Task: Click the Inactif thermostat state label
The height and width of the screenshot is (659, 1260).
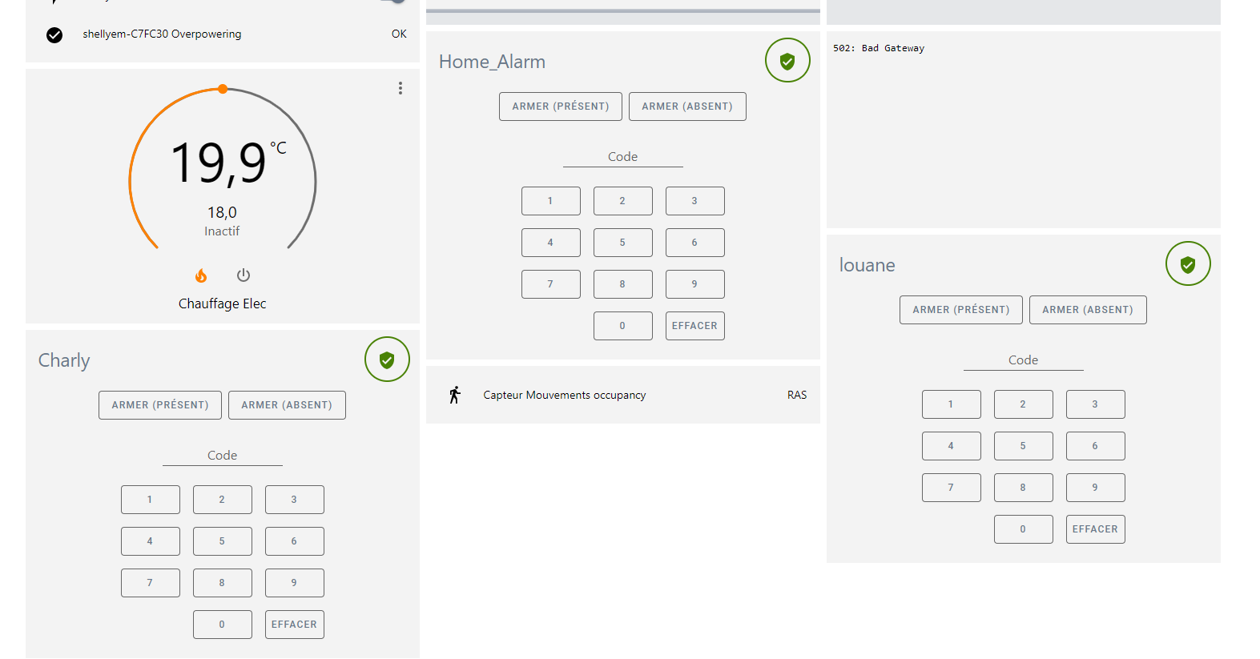Action: click(222, 231)
